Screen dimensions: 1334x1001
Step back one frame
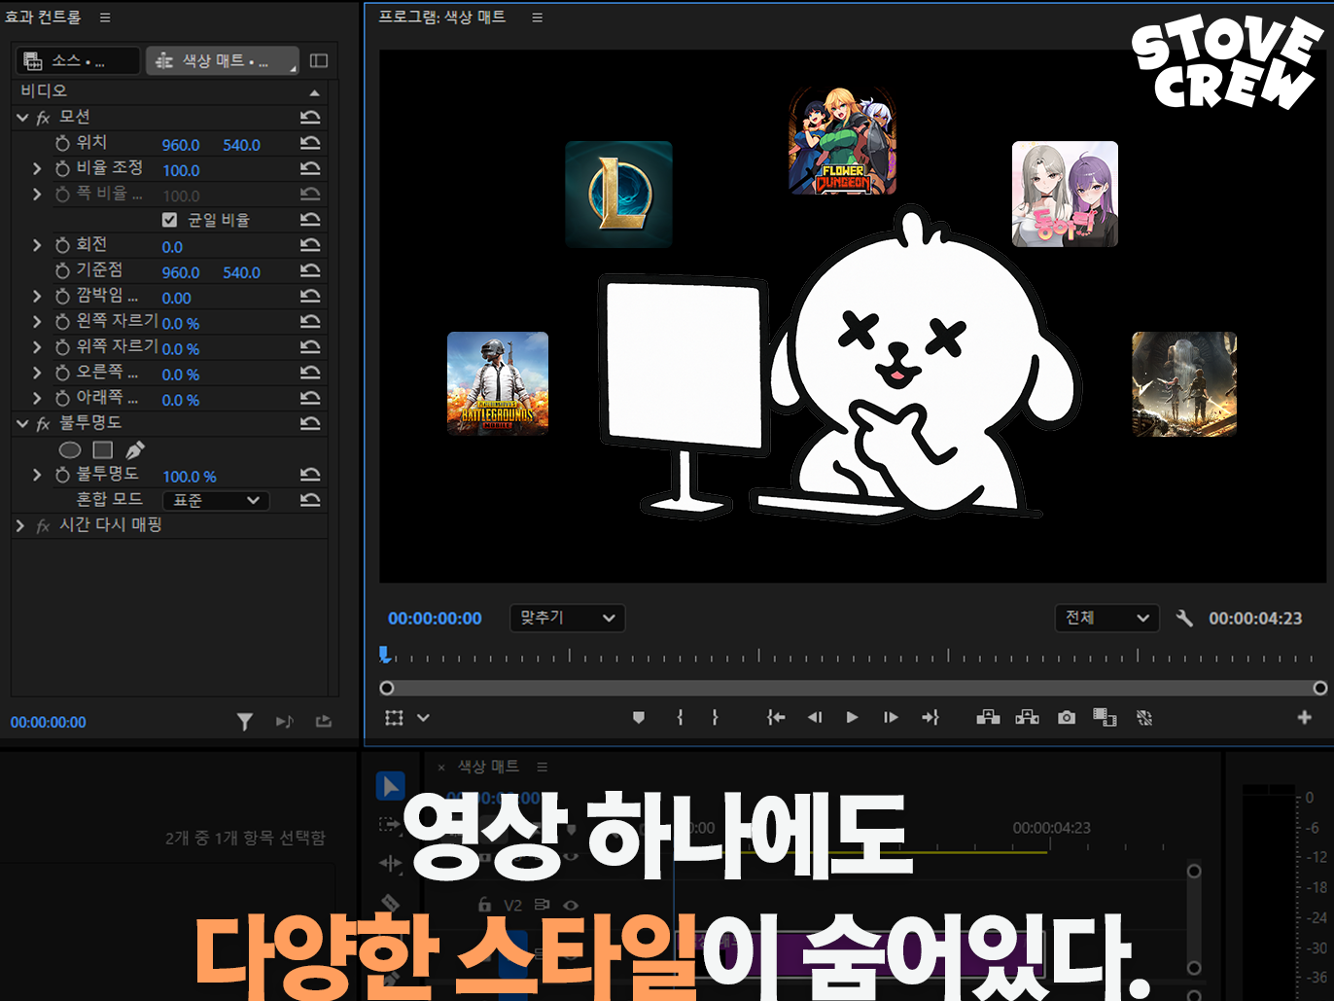tap(815, 718)
